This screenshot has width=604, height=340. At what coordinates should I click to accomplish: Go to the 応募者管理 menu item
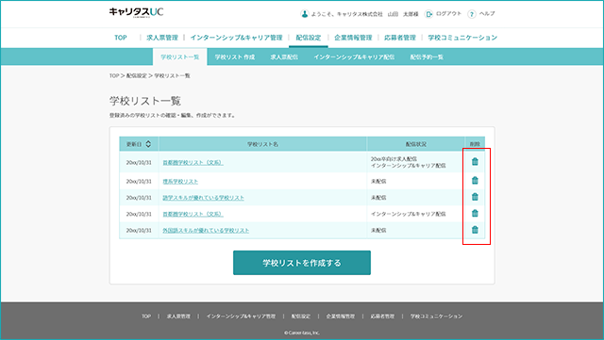[x=400, y=38]
